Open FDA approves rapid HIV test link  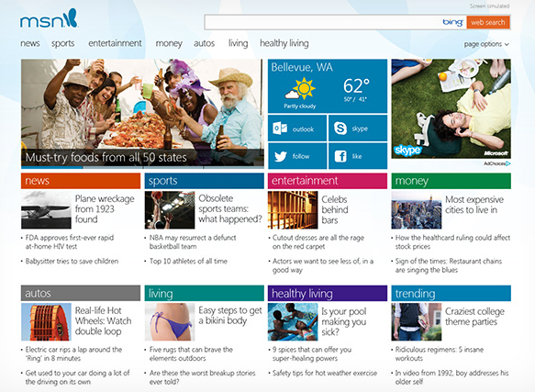tap(69, 242)
